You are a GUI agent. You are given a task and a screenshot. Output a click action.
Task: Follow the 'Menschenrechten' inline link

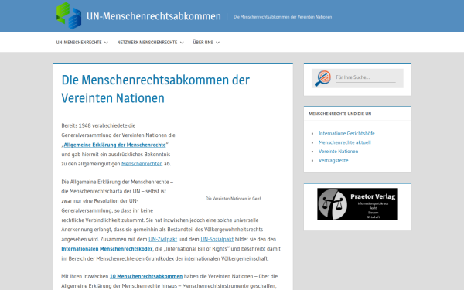click(x=142, y=164)
